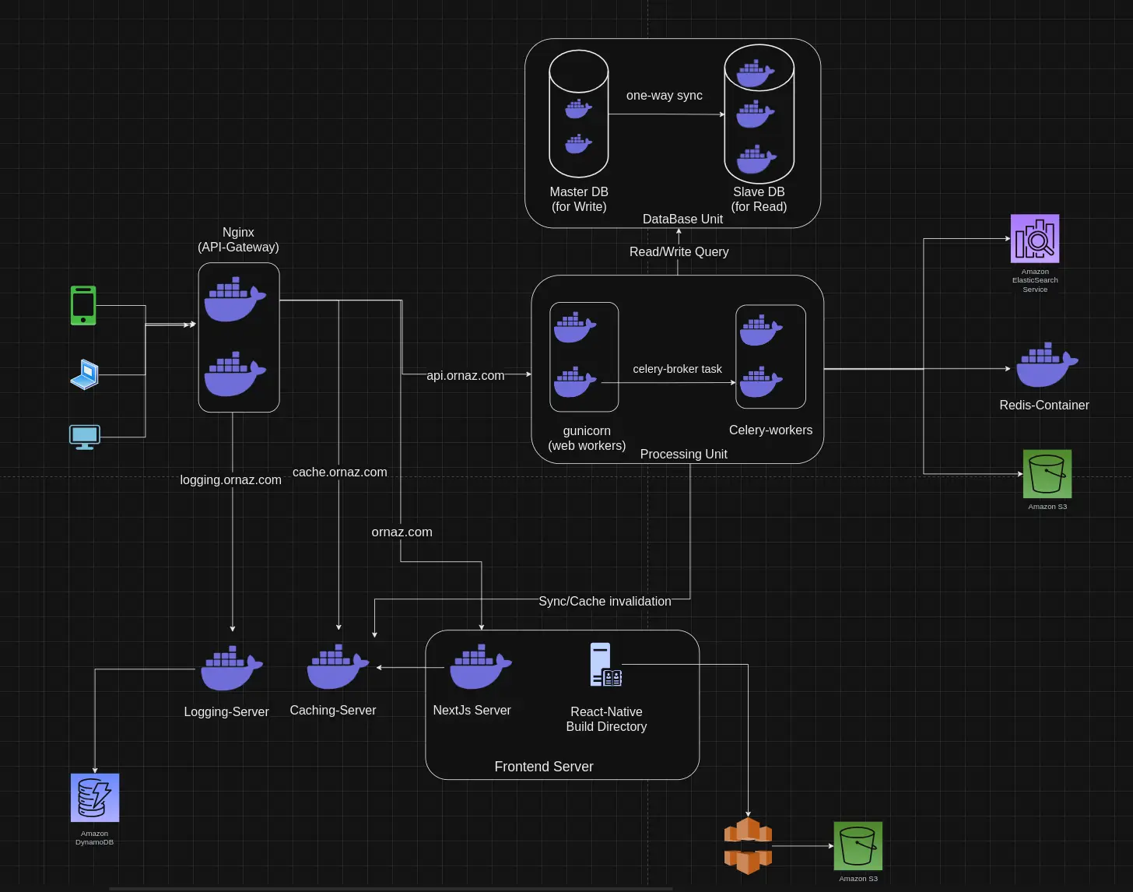Select the React-Native Build Directory label
This screenshot has width=1133, height=892.
coord(606,719)
